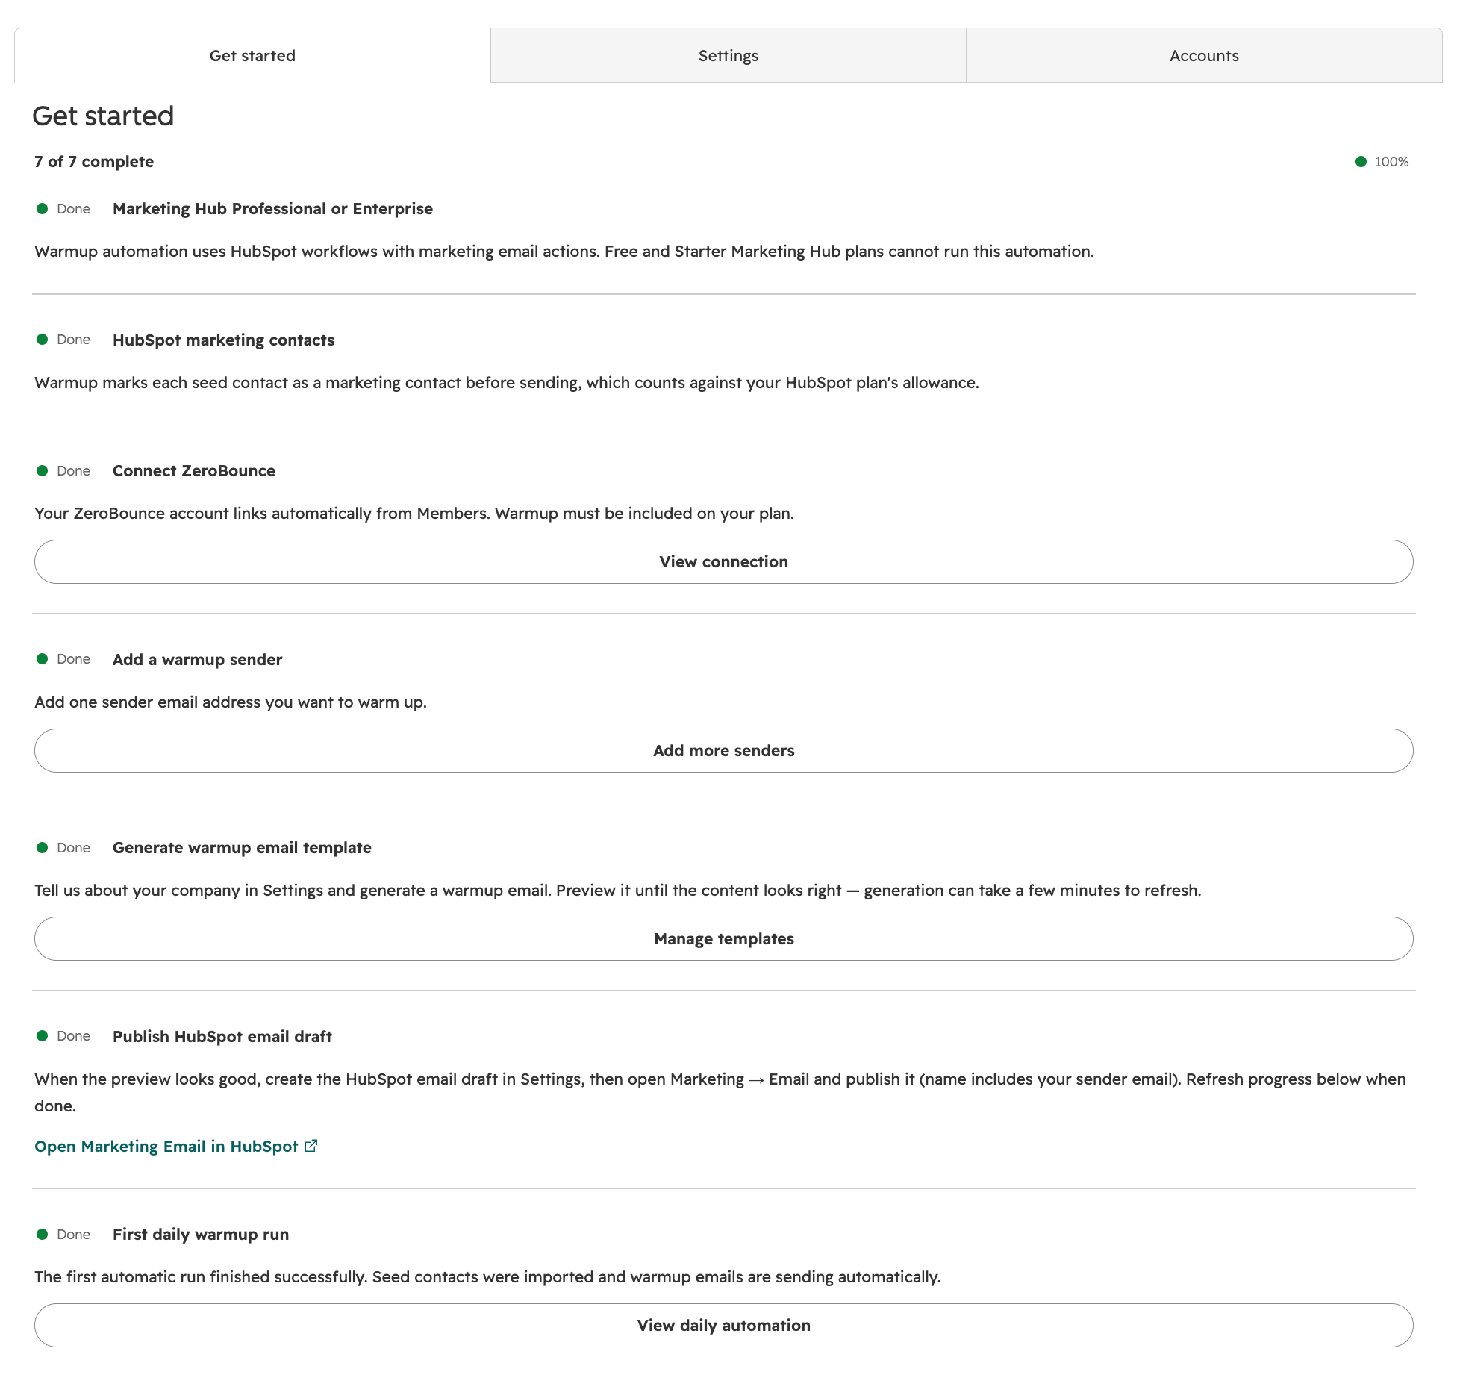Click the Done label for Publish HubSpot email draft

click(73, 1036)
